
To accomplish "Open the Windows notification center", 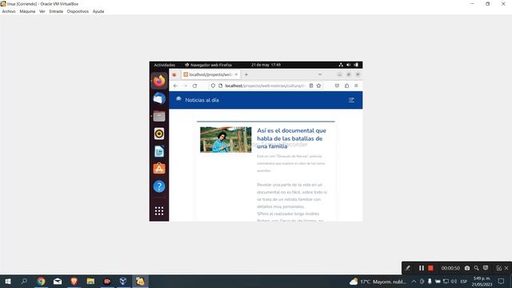I will click(x=501, y=282).
